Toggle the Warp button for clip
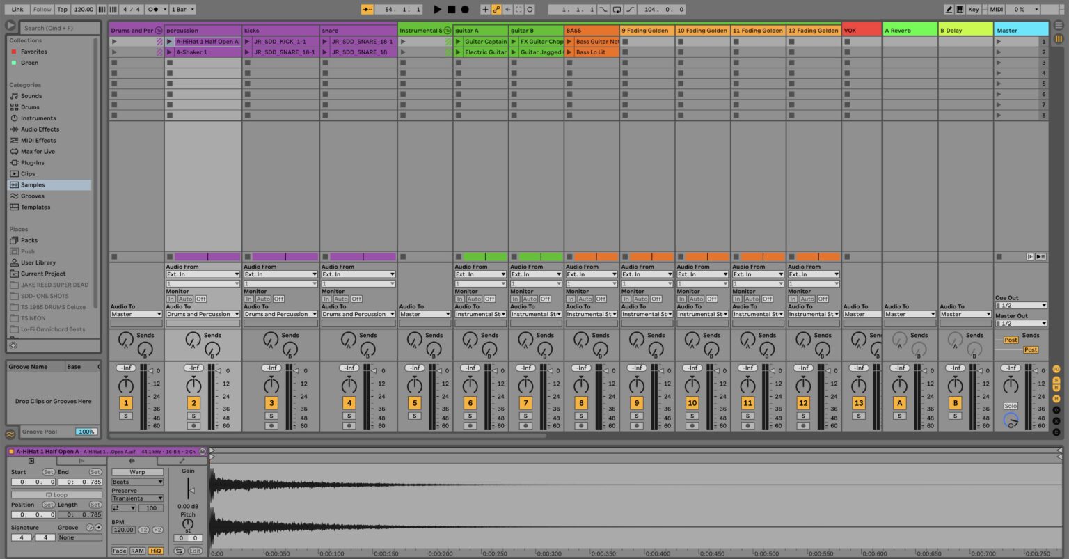Image resolution: width=1069 pixels, height=559 pixels. point(137,472)
